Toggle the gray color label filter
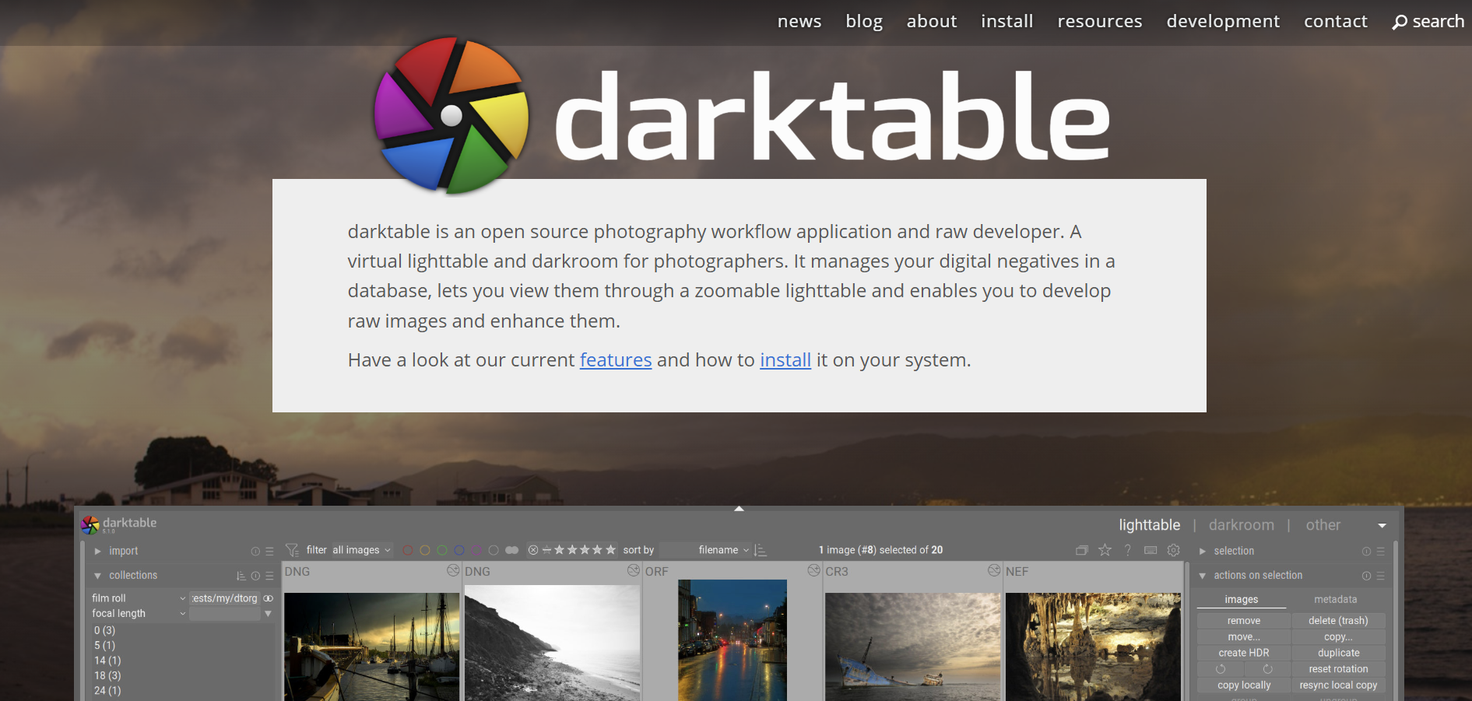Screen dimensions: 1472x701 click(494, 550)
